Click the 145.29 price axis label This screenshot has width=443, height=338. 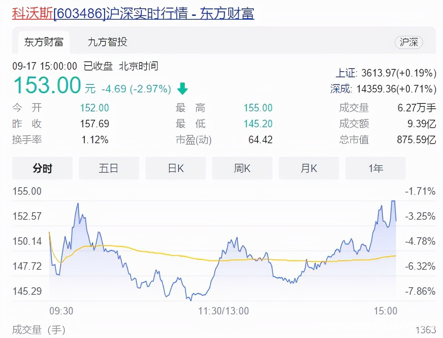27,291
